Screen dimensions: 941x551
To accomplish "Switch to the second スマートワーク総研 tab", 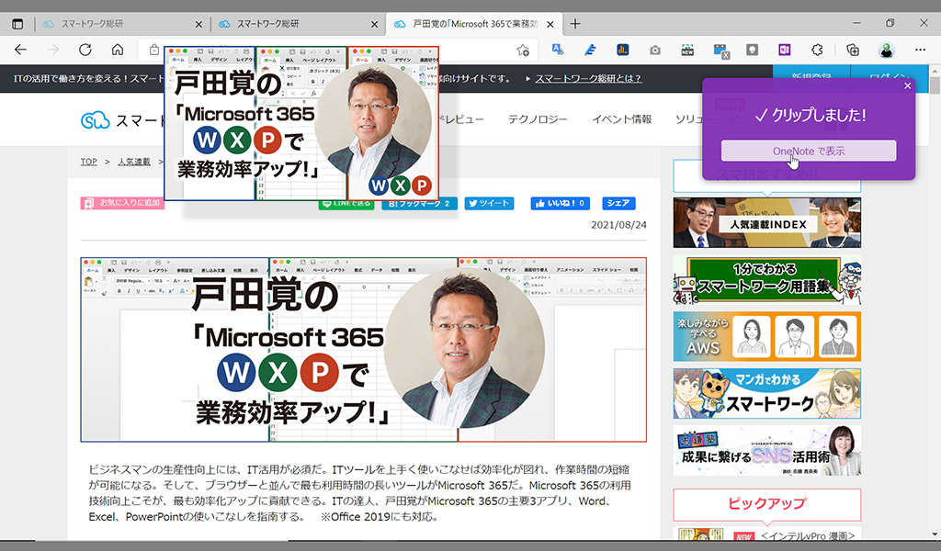I will tap(299, 24).
